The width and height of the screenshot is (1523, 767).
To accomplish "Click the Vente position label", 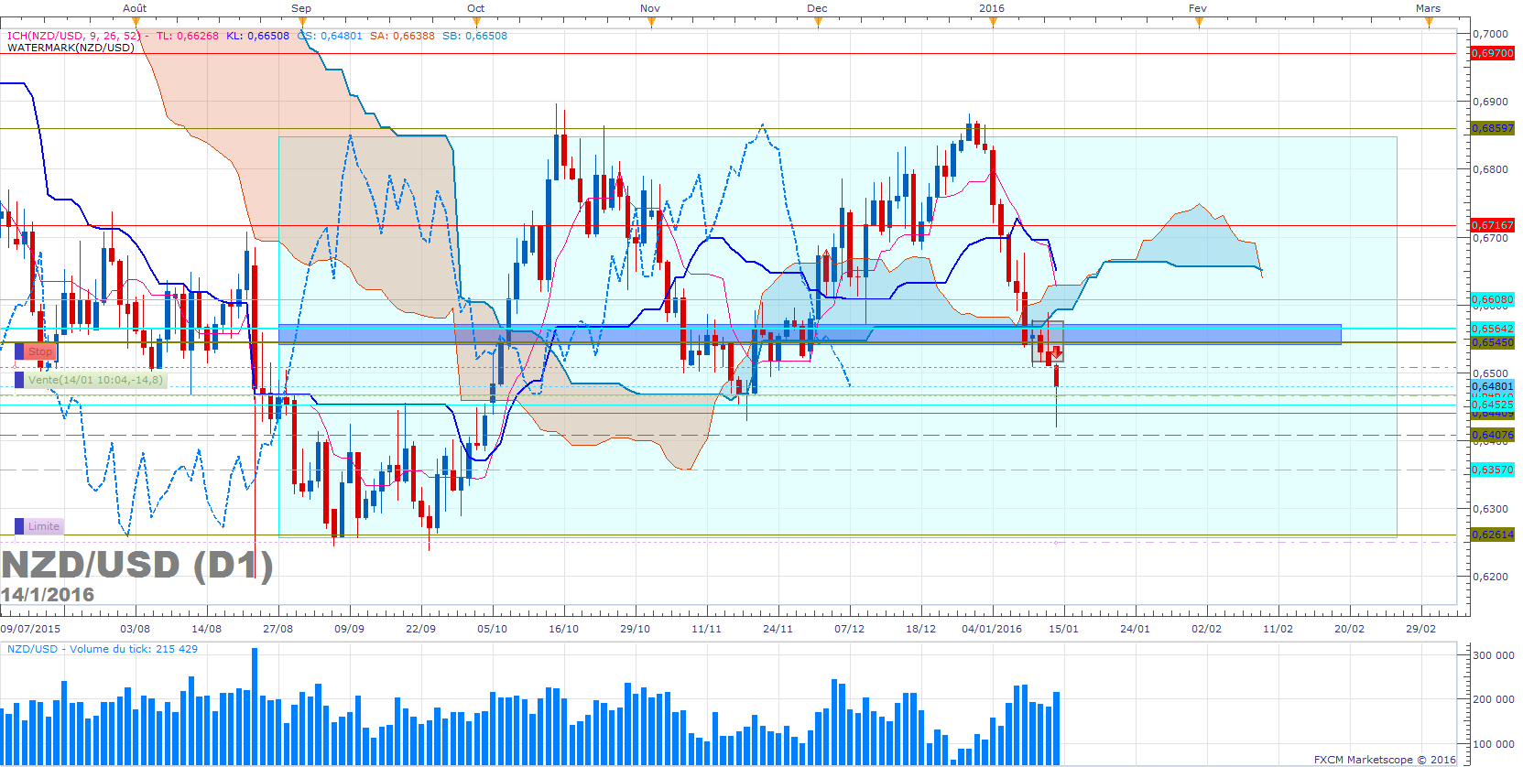I will tap(95, 380).
